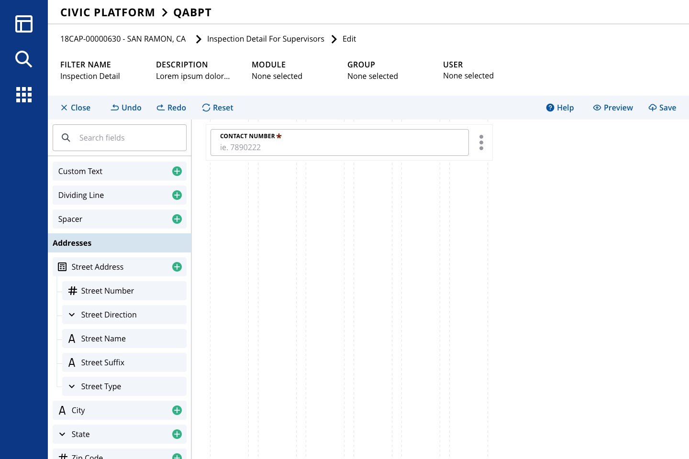Click the hash icon beside Street Number
Screen dimensions: 689x459
(x=73, y=291)
